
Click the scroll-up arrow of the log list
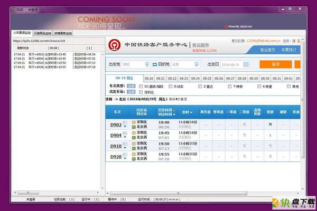coord(102,54)
